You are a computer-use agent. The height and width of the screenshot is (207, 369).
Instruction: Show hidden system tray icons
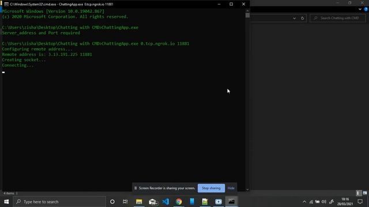304,202
